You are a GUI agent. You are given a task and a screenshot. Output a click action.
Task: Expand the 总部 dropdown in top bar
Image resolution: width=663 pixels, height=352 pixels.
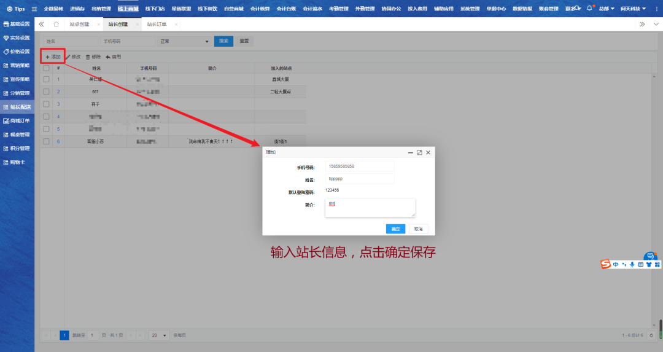607,9
